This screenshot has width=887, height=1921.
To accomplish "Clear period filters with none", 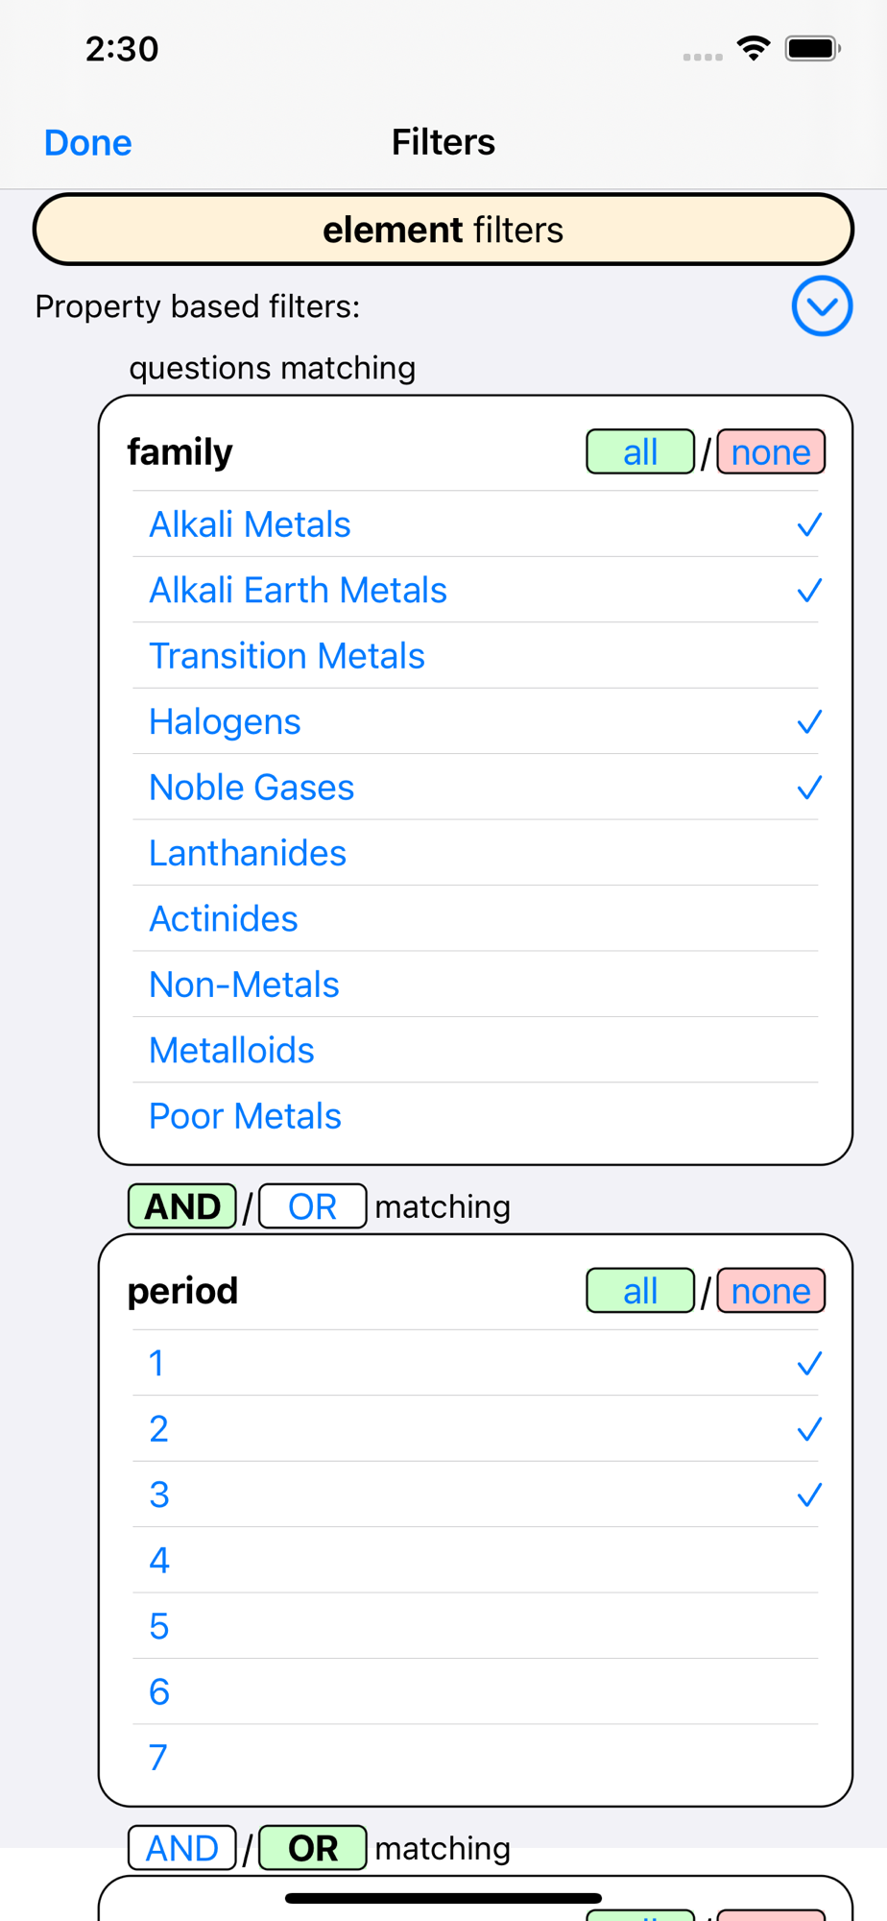I will point(771,1291).
